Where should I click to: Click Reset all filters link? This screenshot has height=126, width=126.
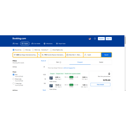tap(43, 61)
